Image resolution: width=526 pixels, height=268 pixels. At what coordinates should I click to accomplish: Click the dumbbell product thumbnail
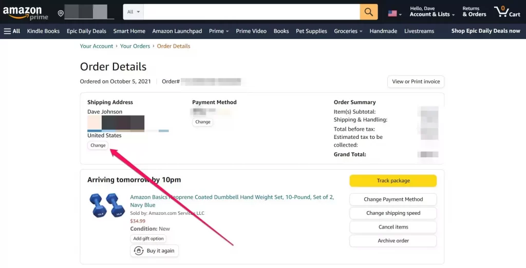tap(107, 205)
